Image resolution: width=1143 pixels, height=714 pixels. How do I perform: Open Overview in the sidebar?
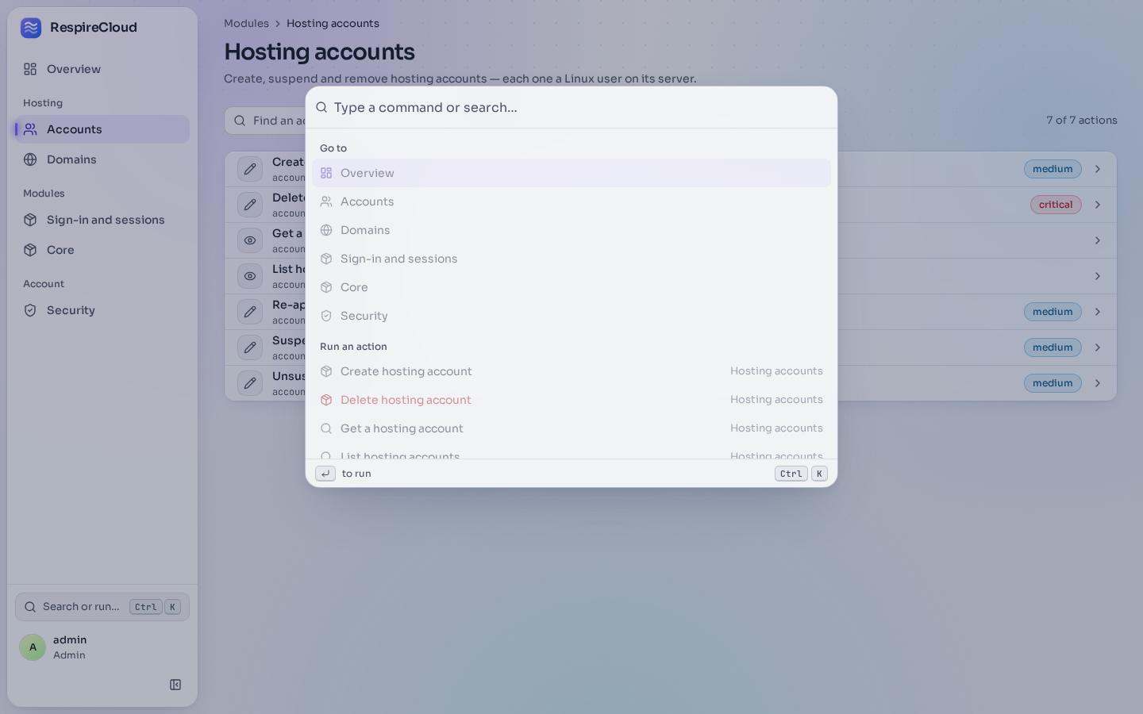coord(102,69)
